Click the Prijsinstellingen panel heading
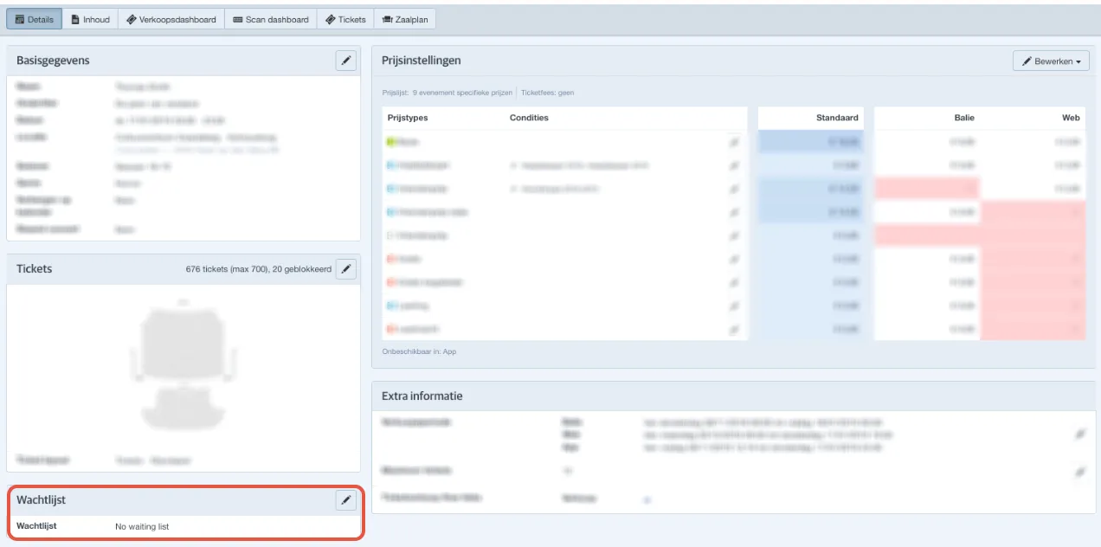 coord(422,61)
